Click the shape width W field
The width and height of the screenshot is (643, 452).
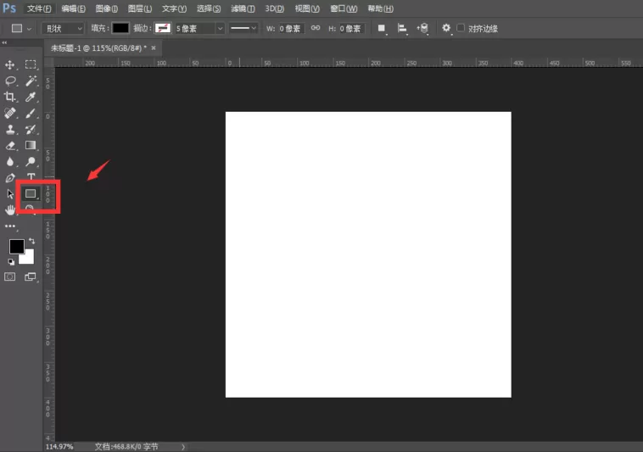pyautogui.click(x=291, y=28)
